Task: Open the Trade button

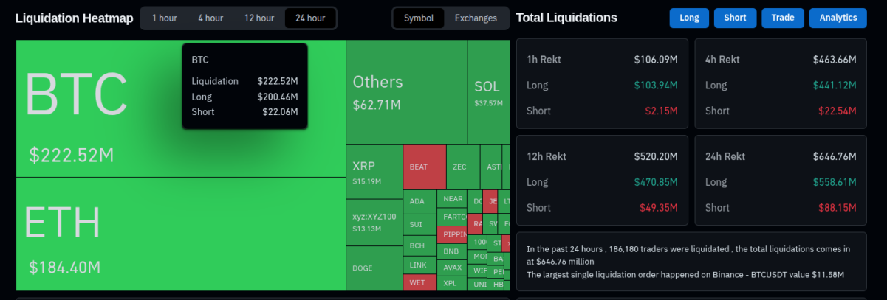Action: point(782,18)
